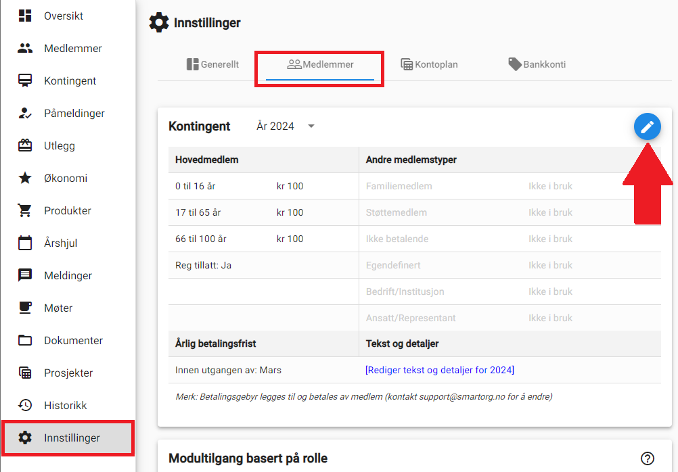Open Dokumenter in the sidebar menu
Screen dimensions: 678x472
68,340
